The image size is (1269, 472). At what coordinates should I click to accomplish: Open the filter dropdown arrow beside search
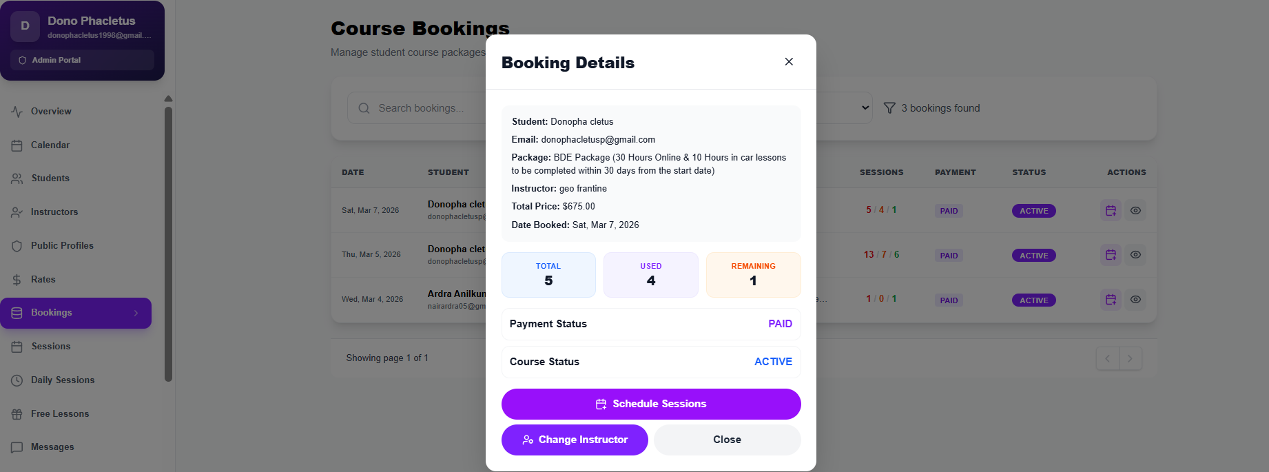(x=865, y=108)
